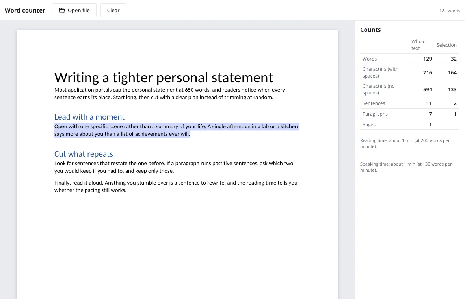Click the selection no-spaces count 133

coord(452,89)
